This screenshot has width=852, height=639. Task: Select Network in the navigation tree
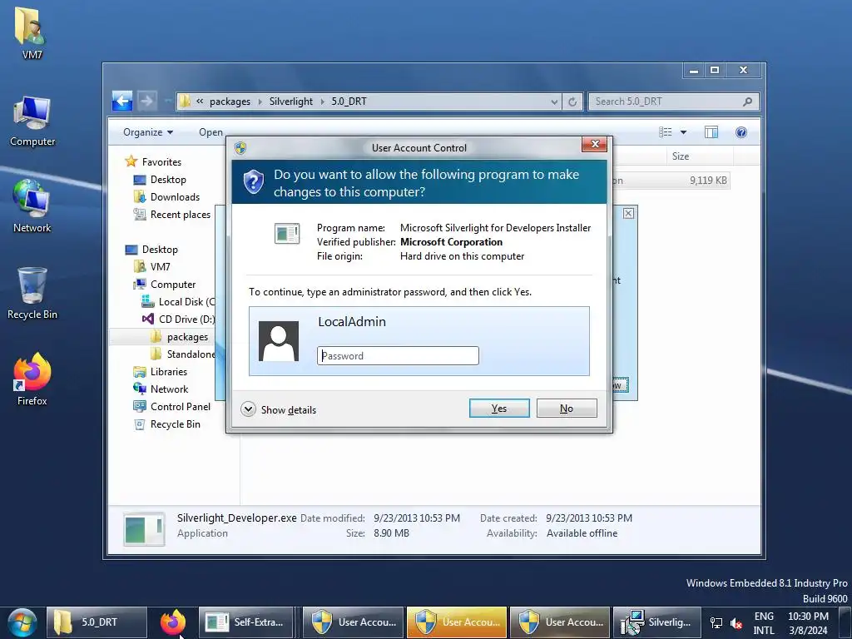click(x=161, y=389)
